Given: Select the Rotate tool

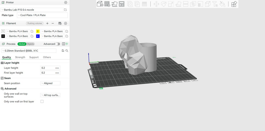Looking at the screenshot, I should (164, 4).
